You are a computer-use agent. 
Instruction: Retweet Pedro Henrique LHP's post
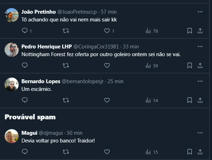pos(66,65)
